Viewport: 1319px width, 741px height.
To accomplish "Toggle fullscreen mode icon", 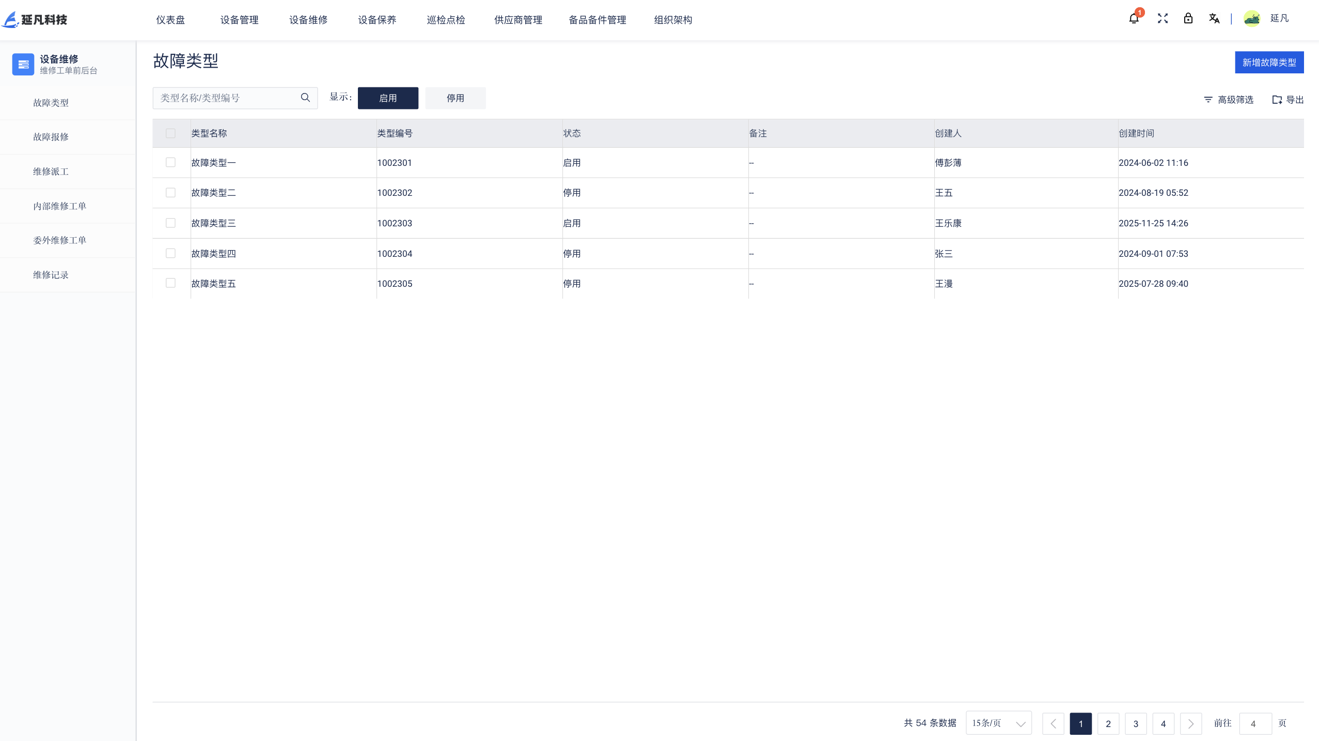I will click(1163, 19).
